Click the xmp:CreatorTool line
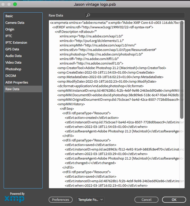This screenshot has height=206, width=190. [112, 68]
